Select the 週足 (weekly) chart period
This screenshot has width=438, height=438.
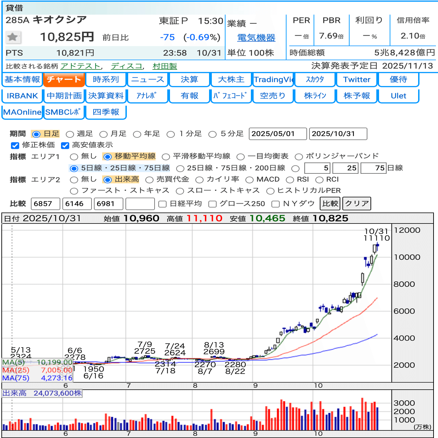pyautogui.click(x=71, y=134)
